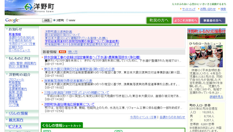Open 今月のイベント・行事 link below news list
The width and height of the screenshot is (233, 132).
tap(143, 117)
